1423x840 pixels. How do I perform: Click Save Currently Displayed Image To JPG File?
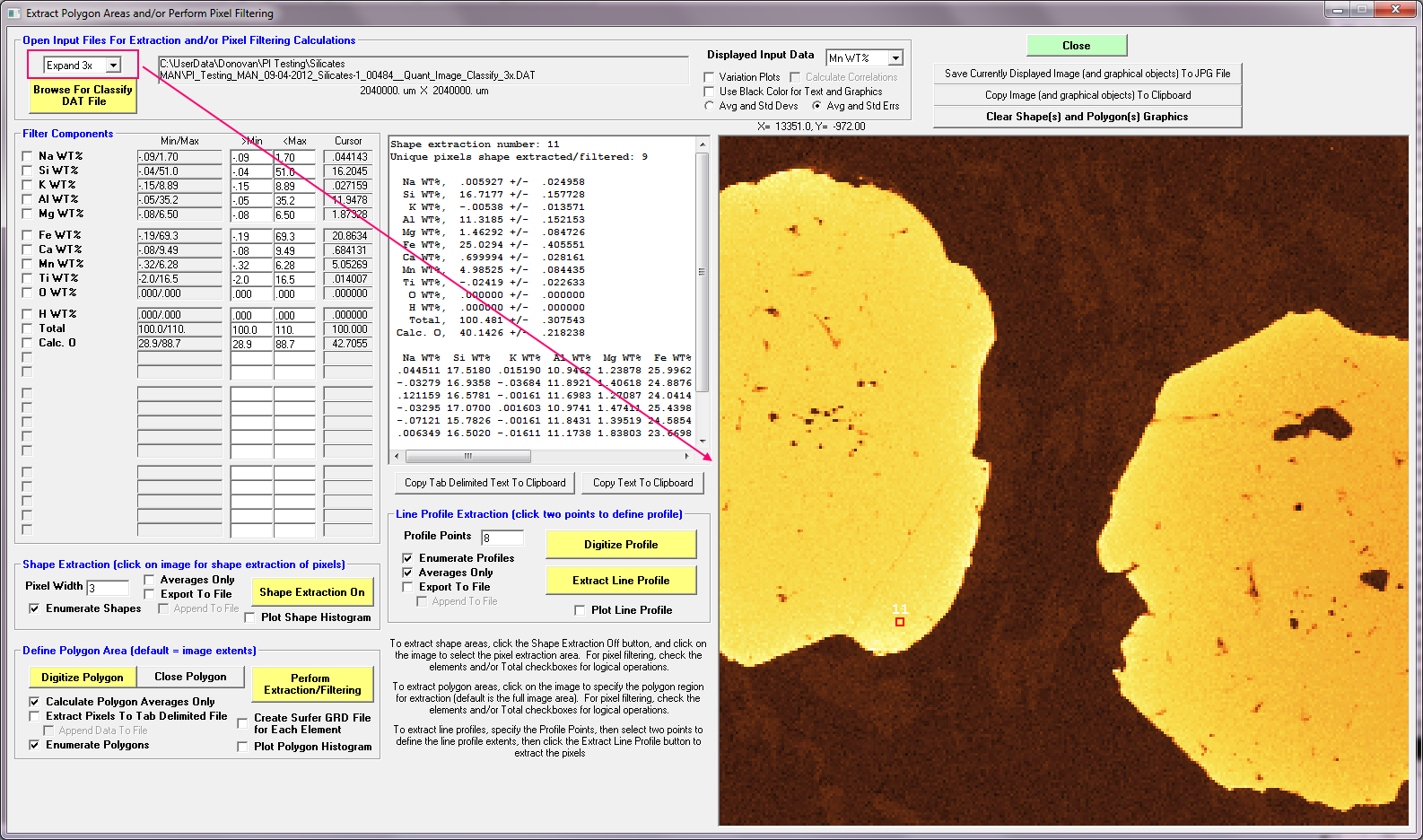tap(1087, 74)
